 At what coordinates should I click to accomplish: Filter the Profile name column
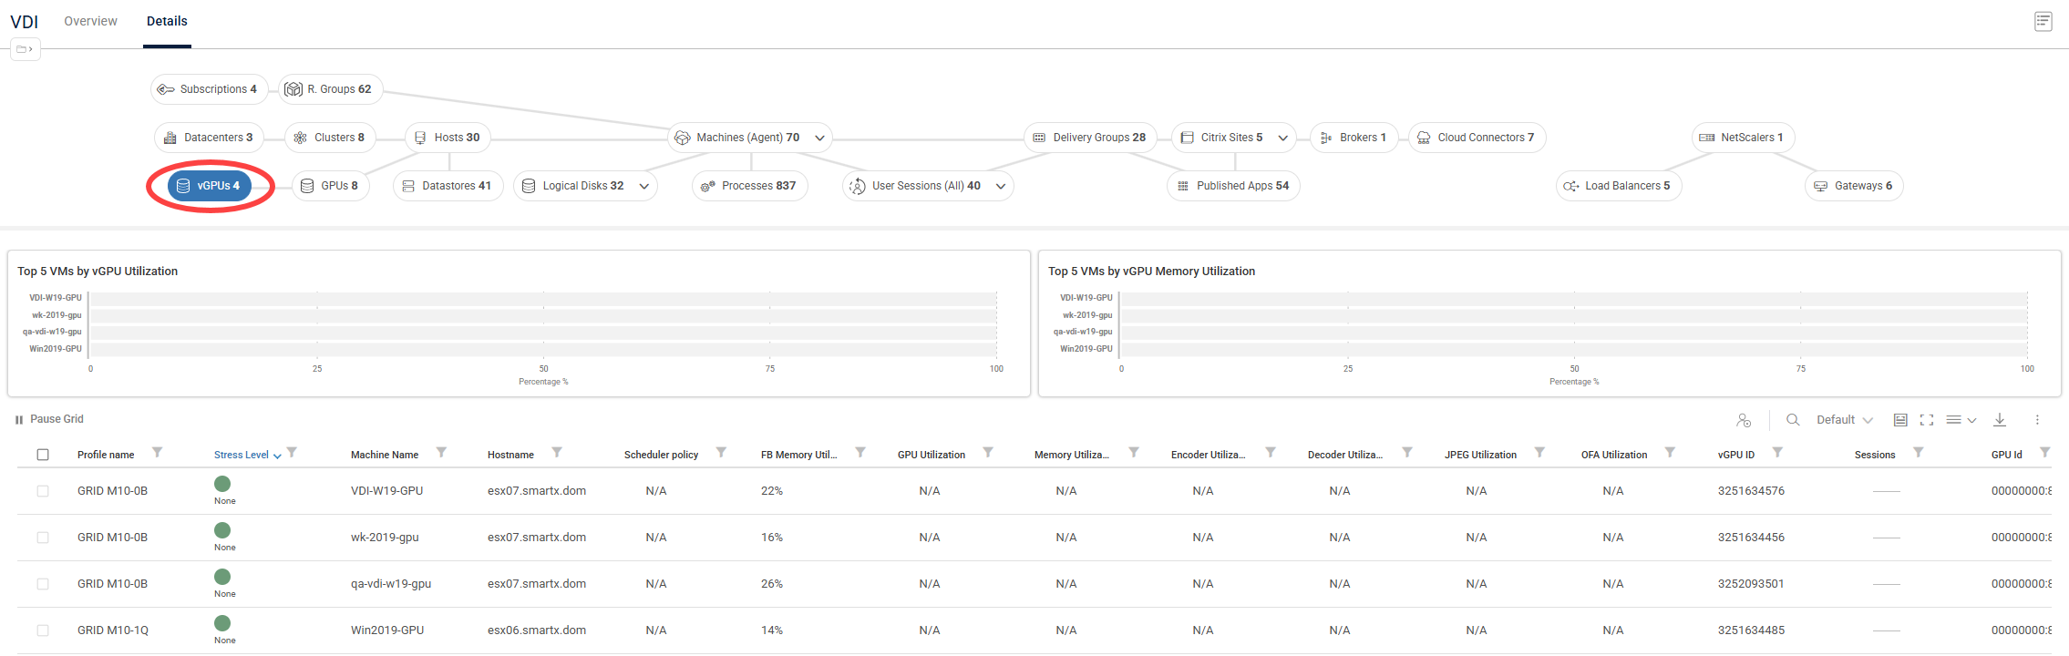(x=157, y=452)
